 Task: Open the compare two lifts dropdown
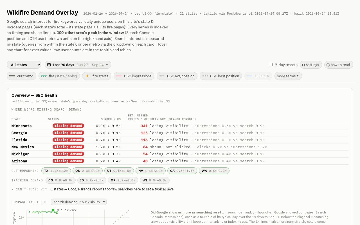[79, 202]
